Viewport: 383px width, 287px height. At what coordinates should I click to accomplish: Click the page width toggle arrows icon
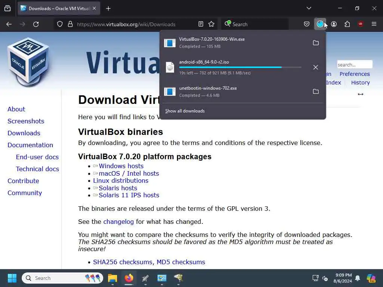[361, 94]
